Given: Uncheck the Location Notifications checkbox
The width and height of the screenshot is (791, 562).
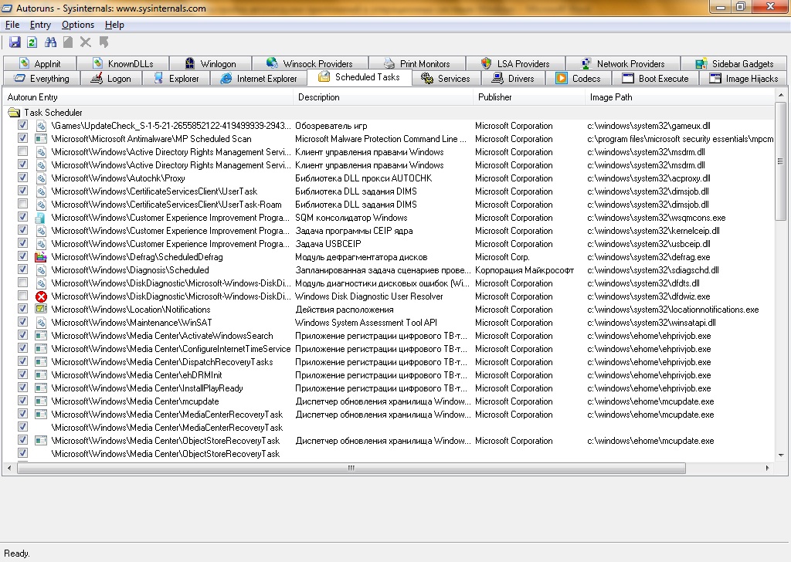Looking at the screenshot, I should coord(22,309).
